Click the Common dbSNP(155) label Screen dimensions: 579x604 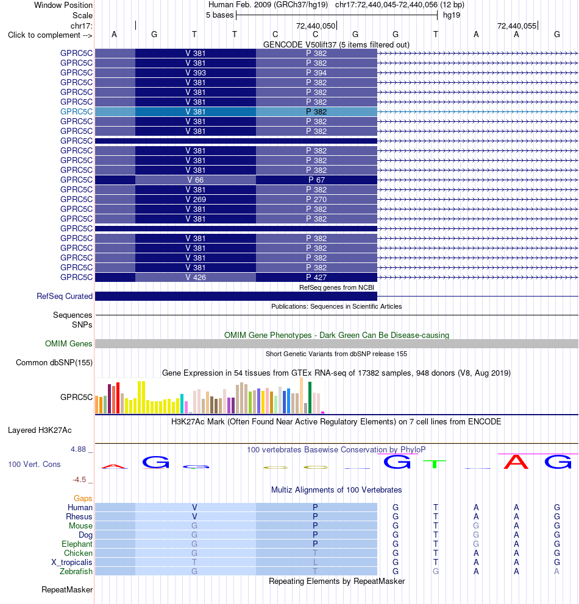point(54,362)
